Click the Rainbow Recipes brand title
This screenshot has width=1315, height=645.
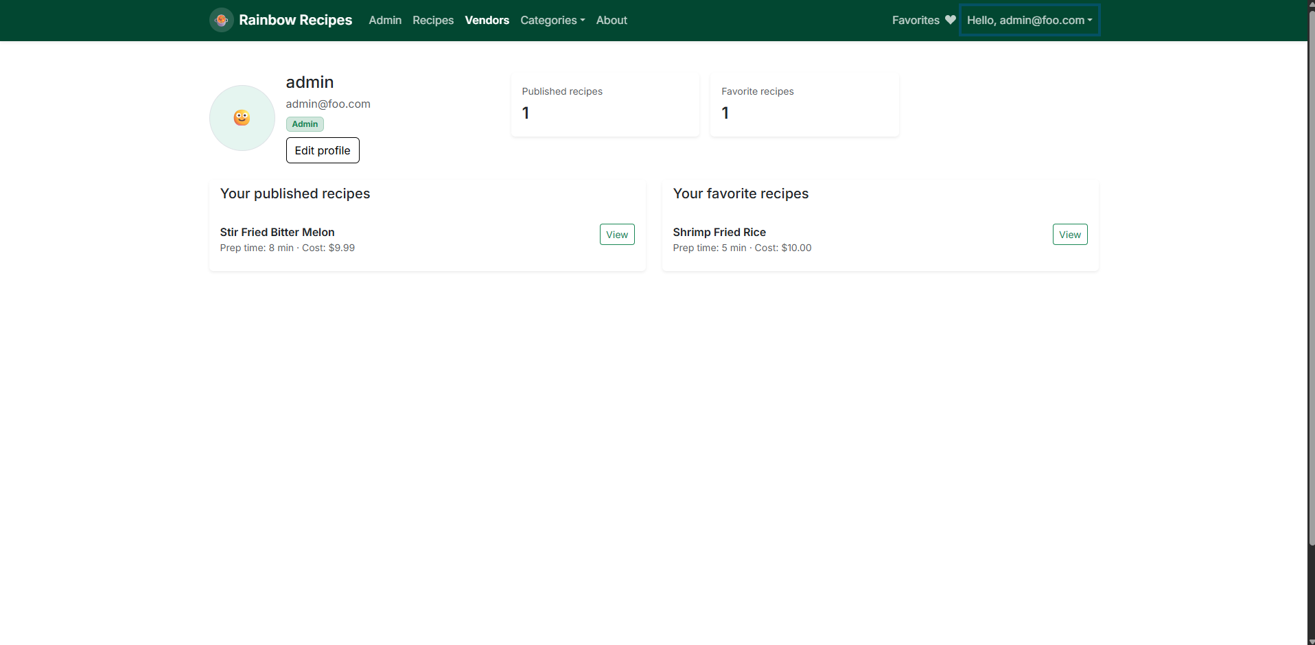(295, 21)
